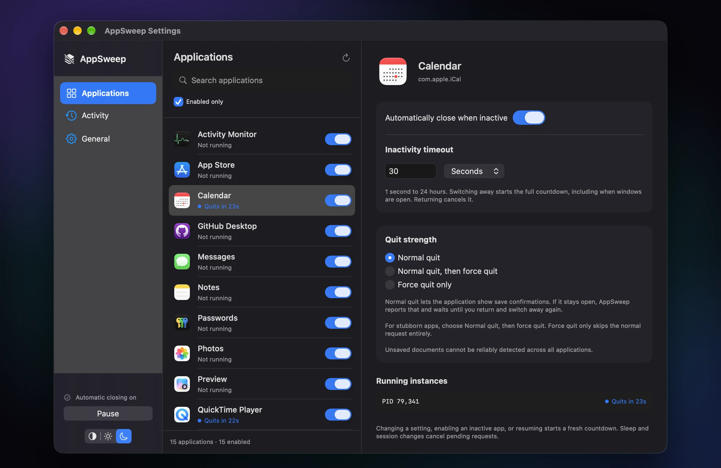Select the Passwords application row

click(x=262, y=322)
